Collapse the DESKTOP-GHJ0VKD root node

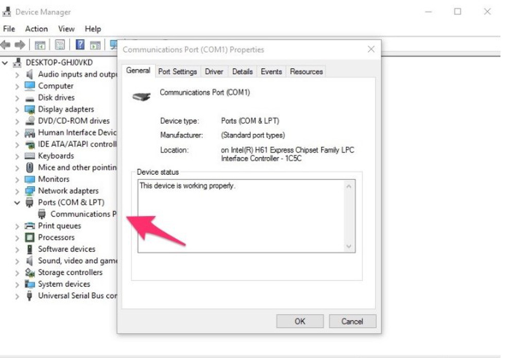[5, 63]
